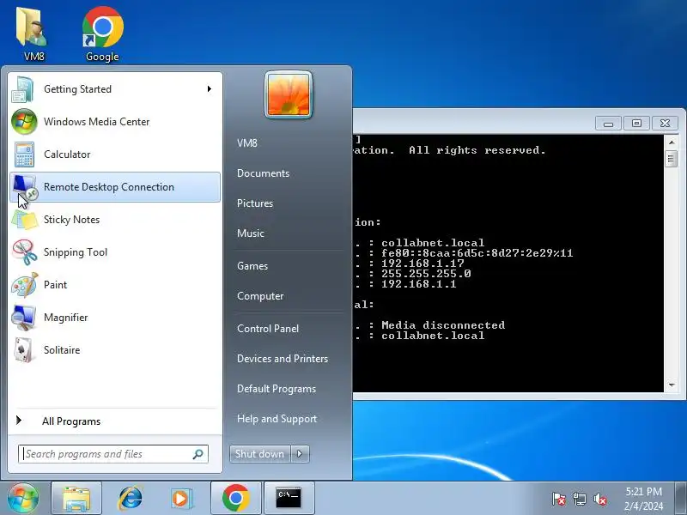This screenshot has height=515, width=687.
Task: Click the Sticky Notes label
Action: point(72,220)
